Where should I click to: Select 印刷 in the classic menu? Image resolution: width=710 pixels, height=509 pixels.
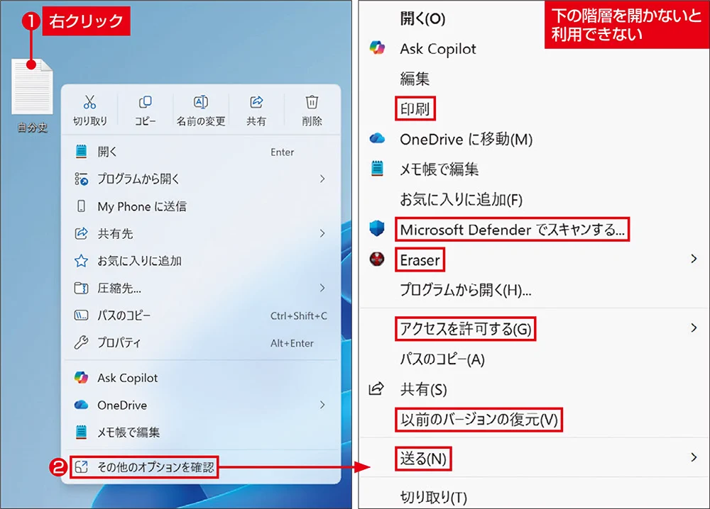point(415,108)
